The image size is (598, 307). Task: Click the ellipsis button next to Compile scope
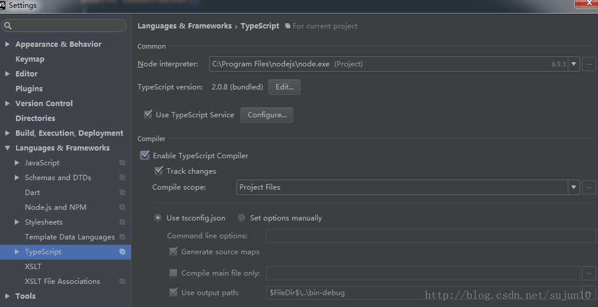(x=589, y=187)
